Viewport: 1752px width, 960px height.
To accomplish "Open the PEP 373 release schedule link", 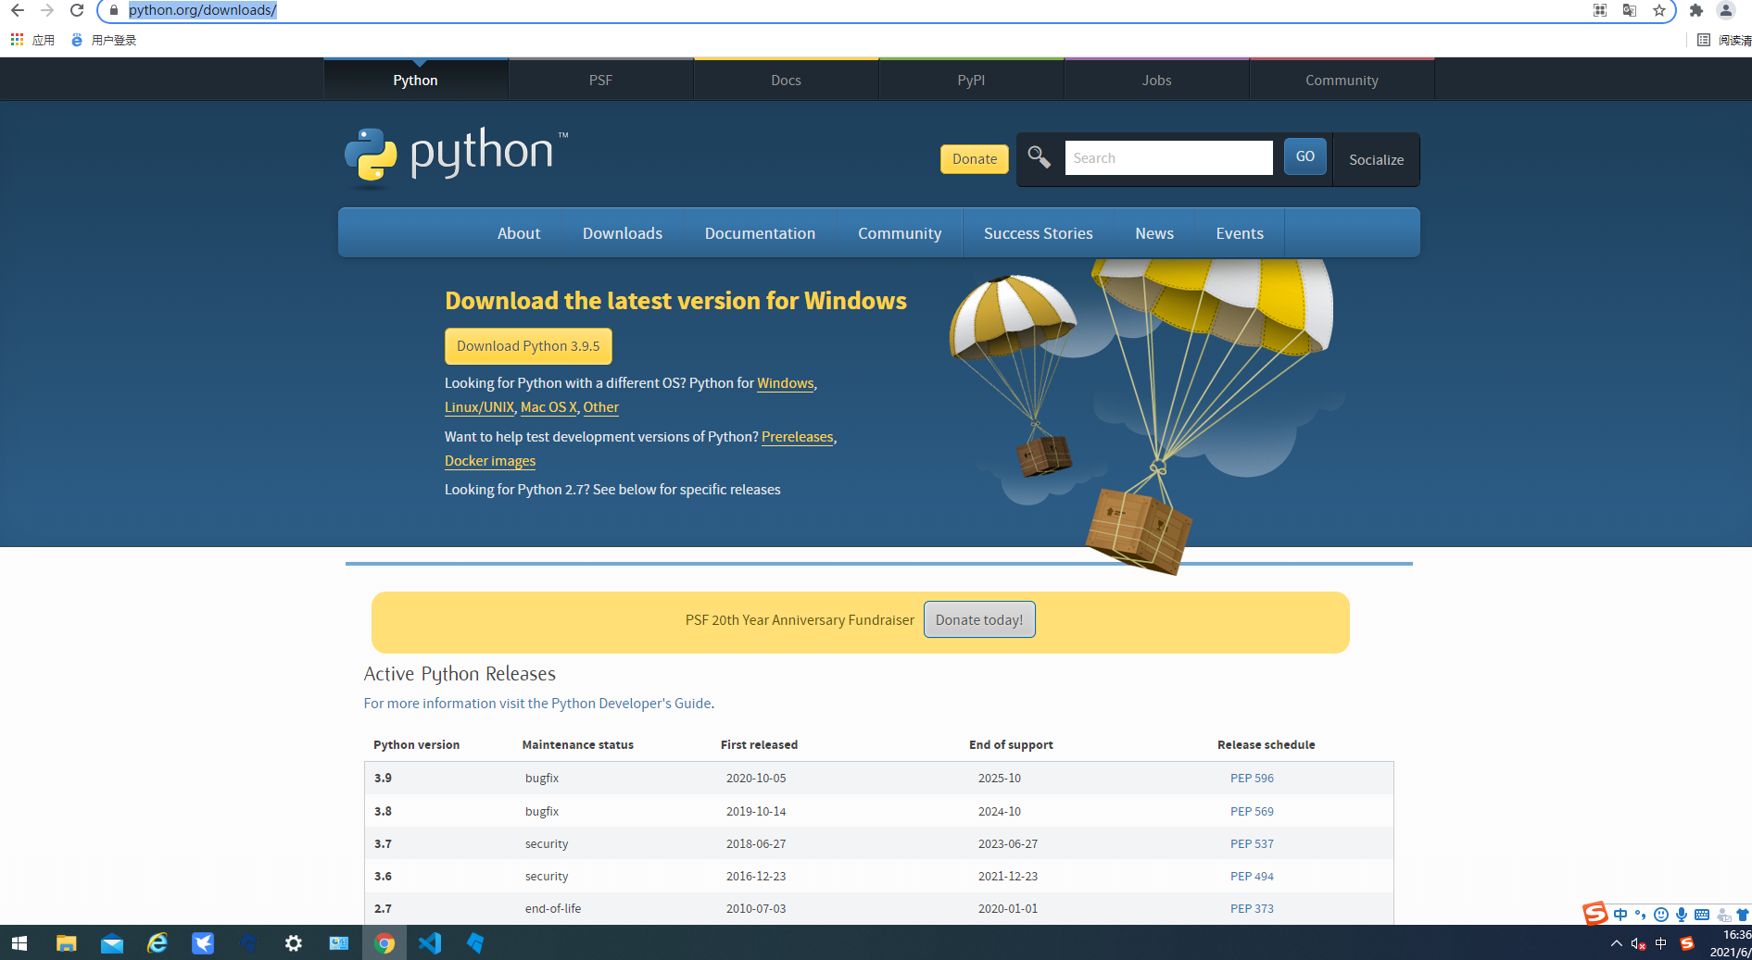I will [1252, 908].
